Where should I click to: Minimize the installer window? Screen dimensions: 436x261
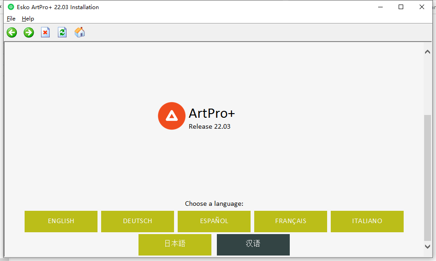[380, 7]
